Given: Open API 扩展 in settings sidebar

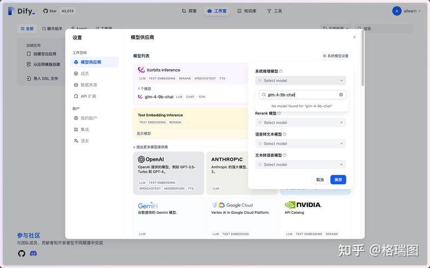Looking at the screenshot, I should click(x=95, y=96).
